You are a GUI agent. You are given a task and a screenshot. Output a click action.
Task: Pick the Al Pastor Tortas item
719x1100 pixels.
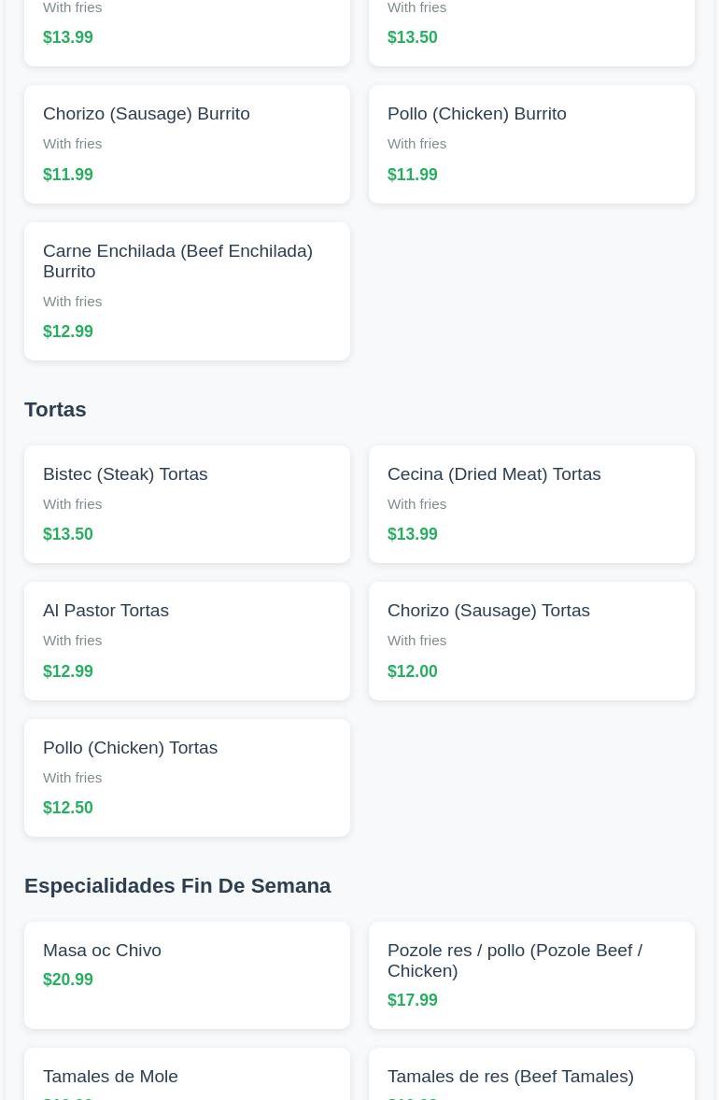(187, 641)
